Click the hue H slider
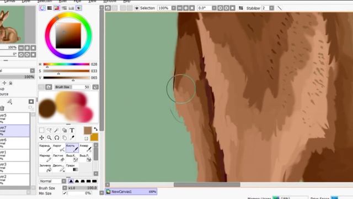The height and width of the screenshot is (199, 353). (66, 64)
